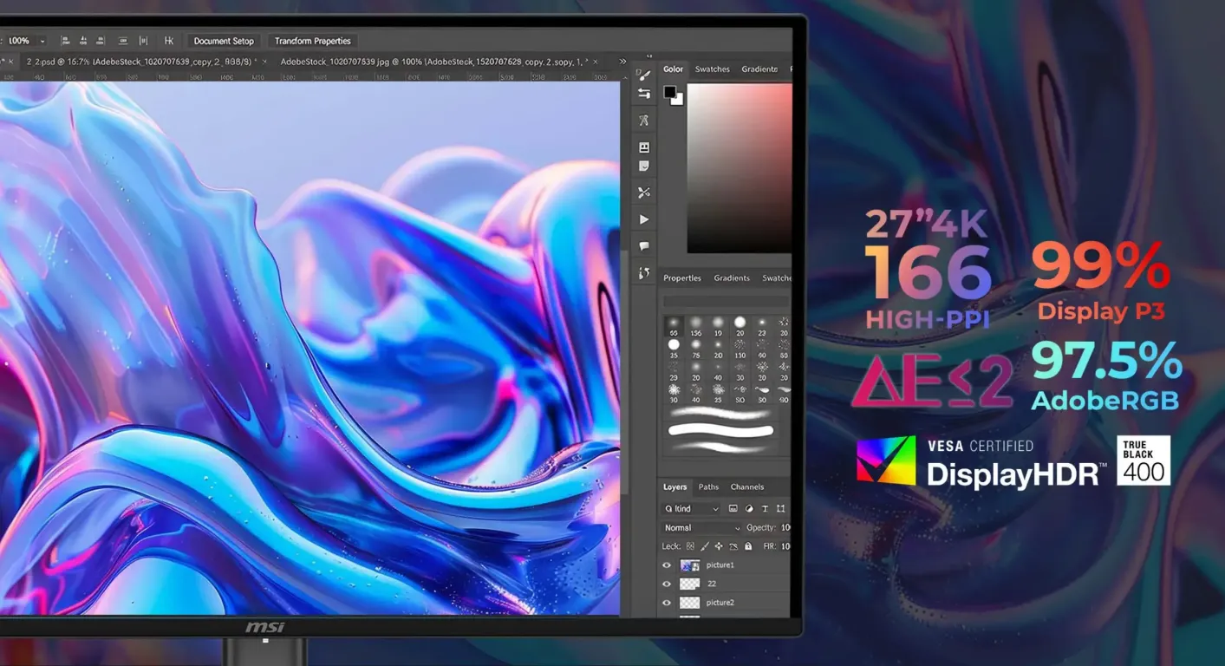This screenshot has width=1225, height=666.
Task: Toggle lock position move-arrows icon
Action: (x=719, y=546)
